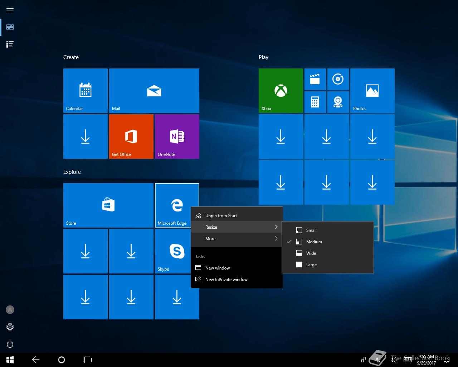Open the user account icon
The width and height of the screenshot is (458, 367).
(x=10, y=310)
